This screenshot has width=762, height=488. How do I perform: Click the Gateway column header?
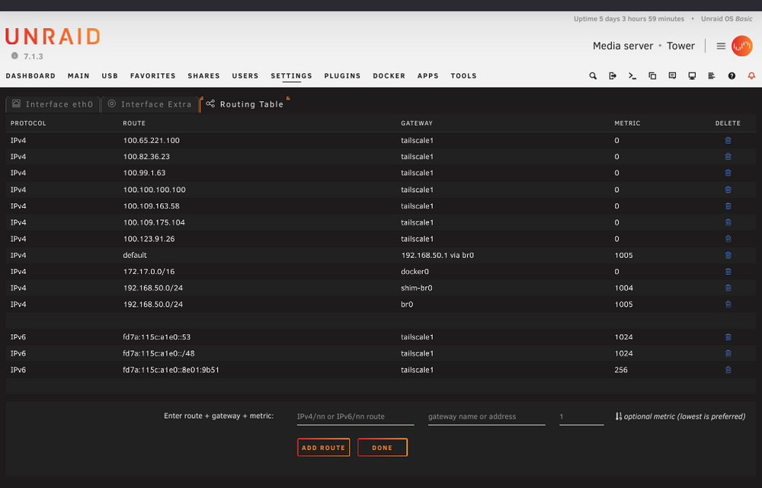pyautogui.click(x=417, y=123)
